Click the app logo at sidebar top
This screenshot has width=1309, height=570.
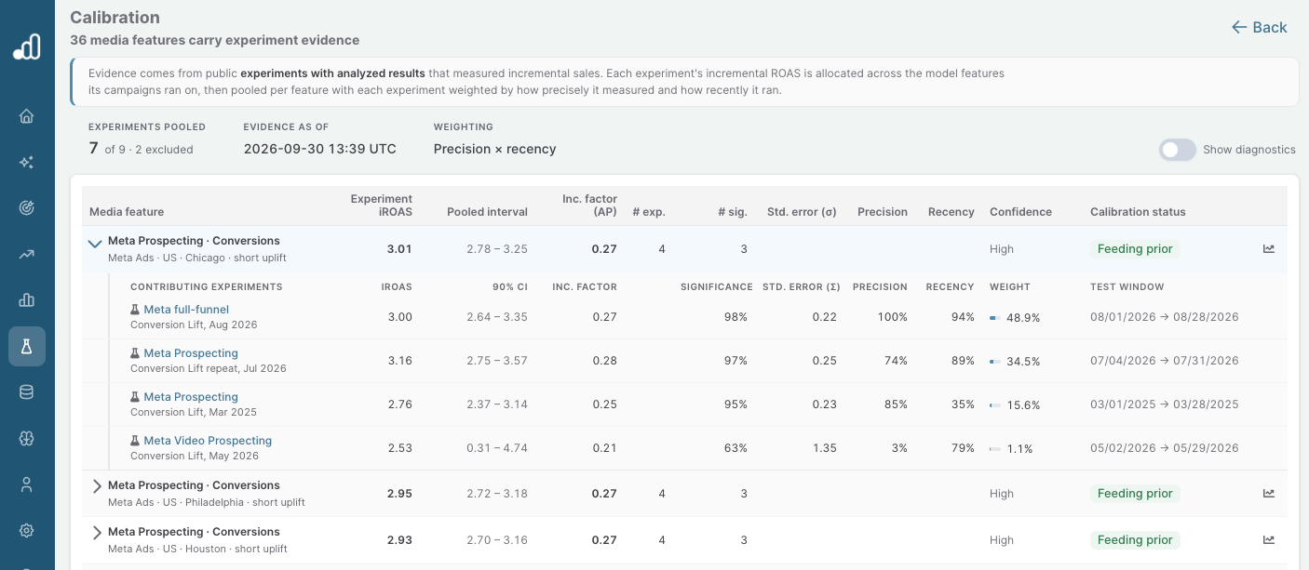point(27,46)
